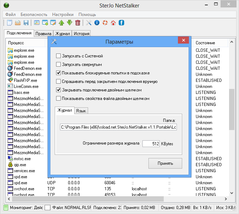Click the white file box in the status bar
Screen dimensions: 239x214
(x=47, y=208)
